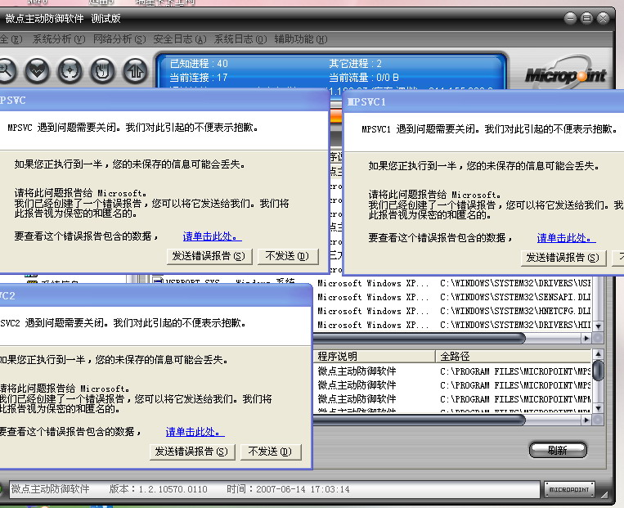The width and height of the screenshot is (624, 508).
Task: Click the 其它进程 : 2 status text
Action: [355, 63]
